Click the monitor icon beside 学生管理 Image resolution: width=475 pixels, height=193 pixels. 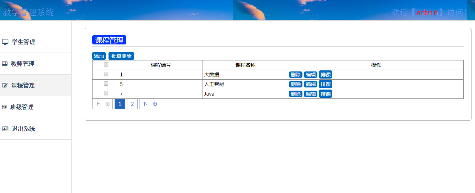click(x=5, y=42)
